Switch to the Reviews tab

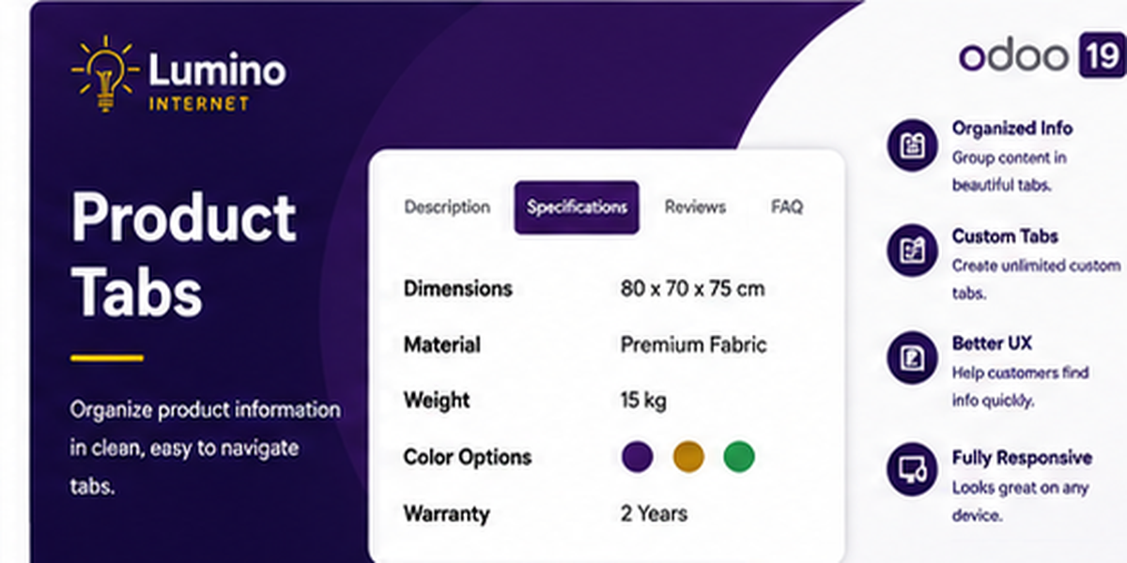click(695, 207)
